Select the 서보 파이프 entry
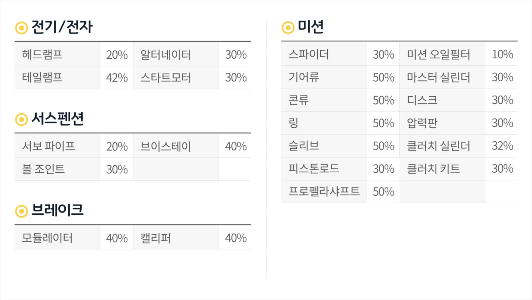Image resolution: width=532 pixels, height=300 pixels. (x=48, y=146)
